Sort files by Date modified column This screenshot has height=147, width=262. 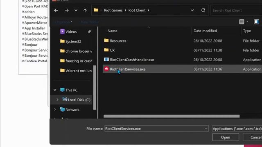coord(205,31)
